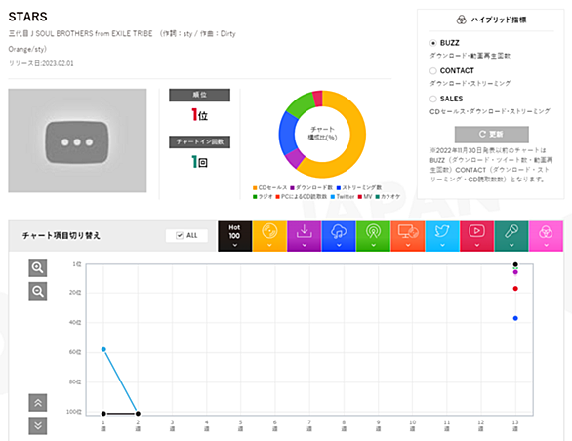The width and height of the screenshot is (572, 441).
Task: Select the BUZZ radio button
Action: tap(433, 43)
